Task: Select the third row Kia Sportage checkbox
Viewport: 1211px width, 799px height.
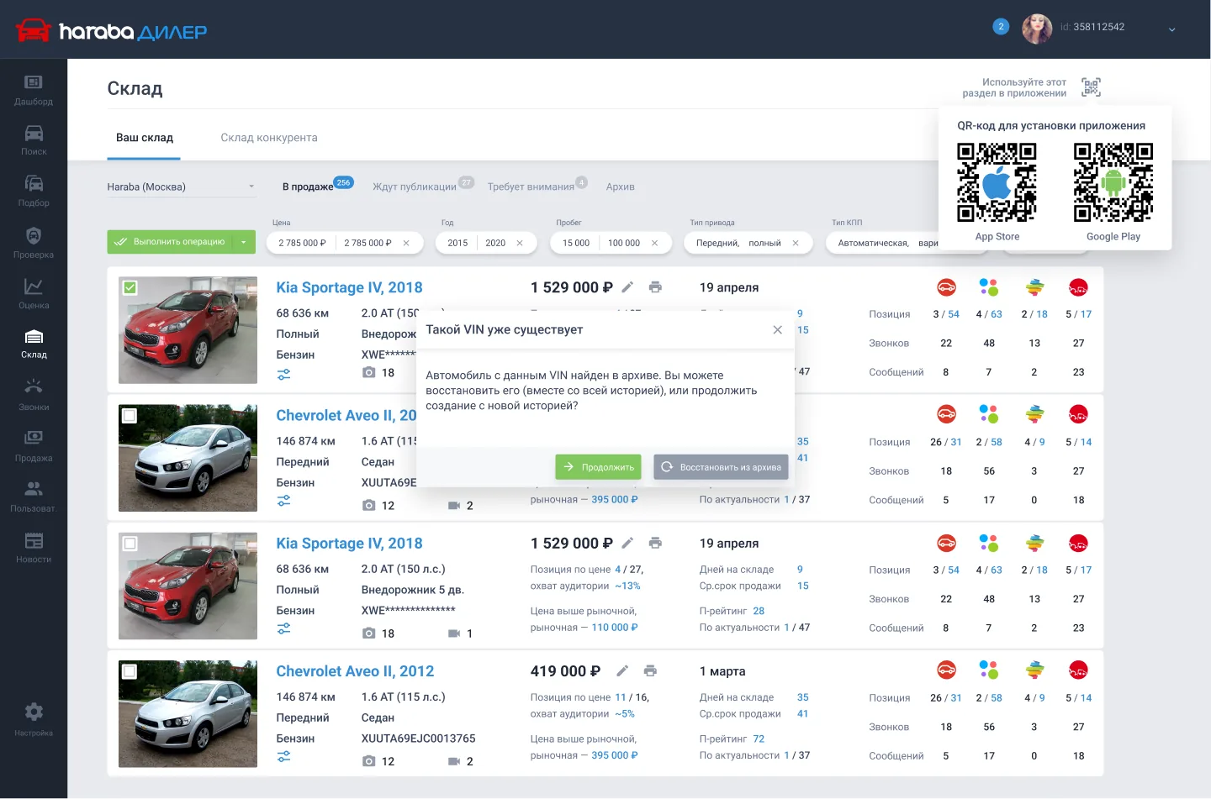Action: click(x=130, y=544)
